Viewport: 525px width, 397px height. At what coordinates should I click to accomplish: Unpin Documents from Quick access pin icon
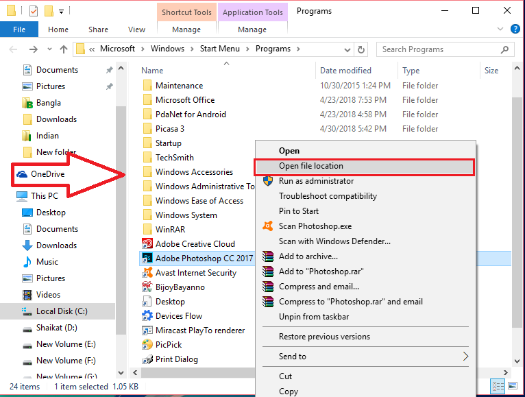click(110, 70)
